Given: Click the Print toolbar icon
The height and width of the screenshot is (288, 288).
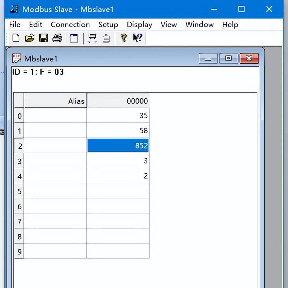Looking at the screenshot, I should 57,38.
